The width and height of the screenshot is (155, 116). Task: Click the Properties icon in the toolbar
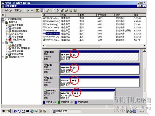tap(62, 10)
